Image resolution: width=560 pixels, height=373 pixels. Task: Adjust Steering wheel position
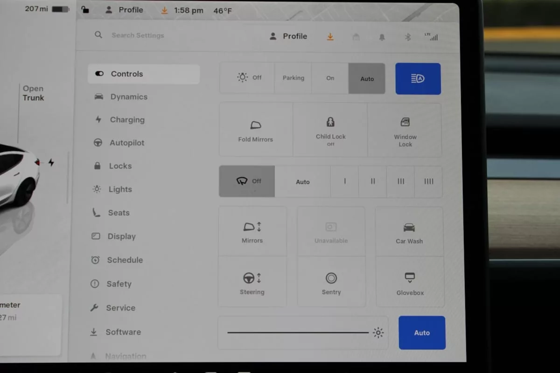pos(252,282)
